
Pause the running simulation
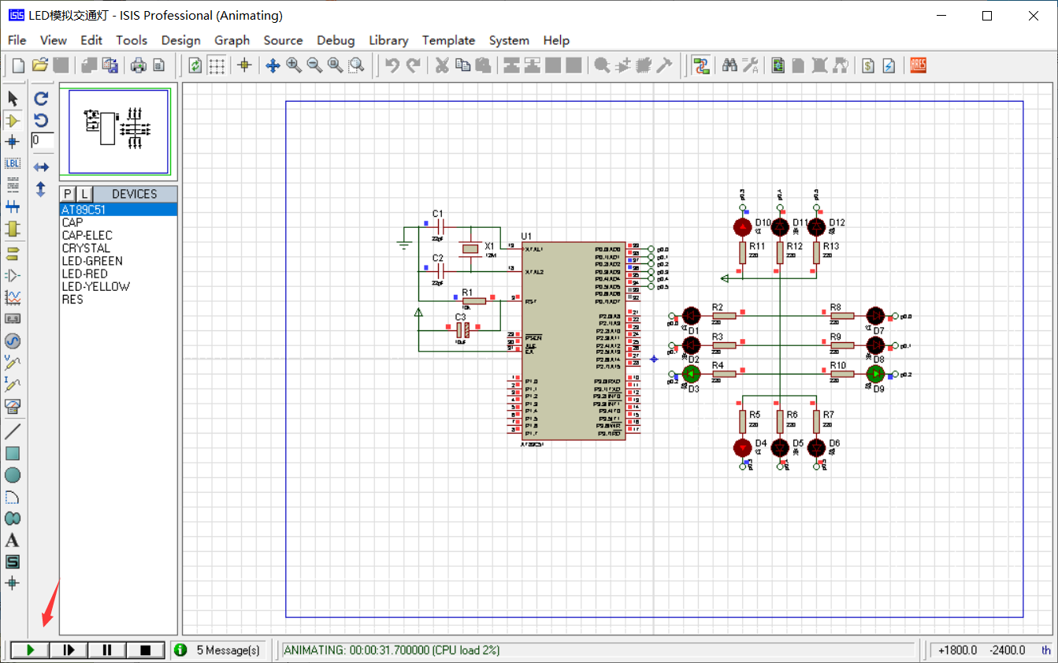point(107,650)
